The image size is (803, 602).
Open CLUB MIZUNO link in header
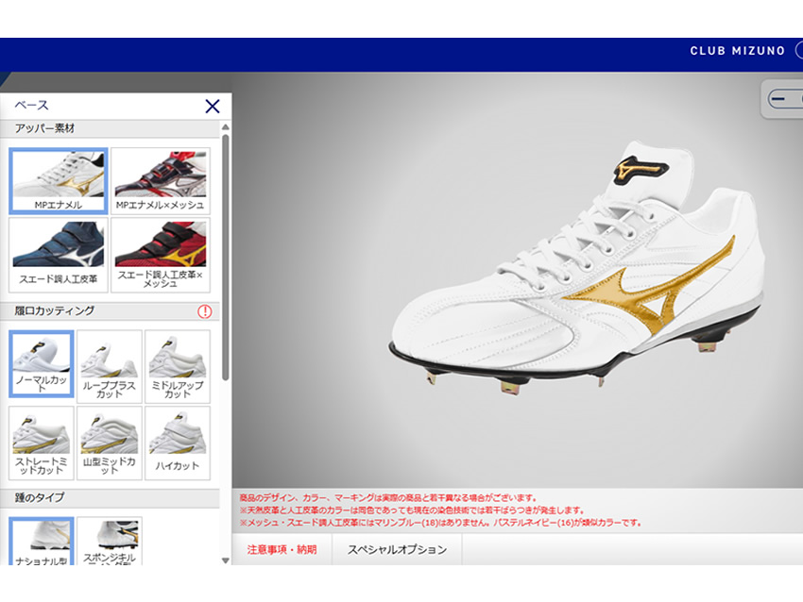(x=737, y=51)
